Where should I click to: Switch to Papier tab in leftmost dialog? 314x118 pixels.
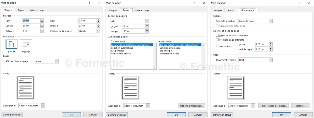pyautogui.click(x=21, y=10)
